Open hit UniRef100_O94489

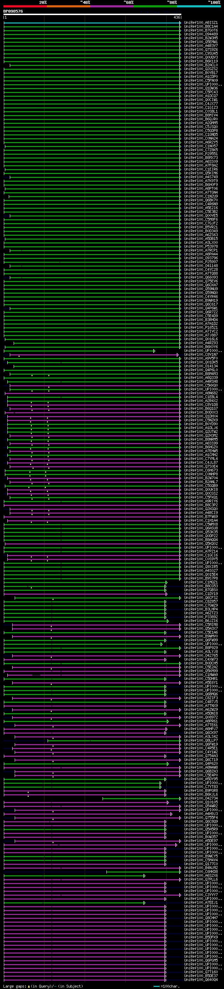[201, 34]
